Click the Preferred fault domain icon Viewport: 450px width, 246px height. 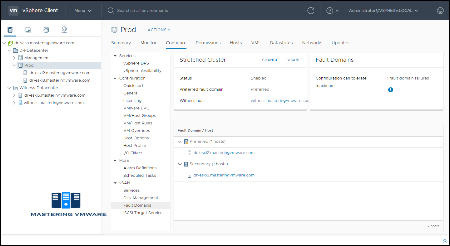(x=186, y=142)
